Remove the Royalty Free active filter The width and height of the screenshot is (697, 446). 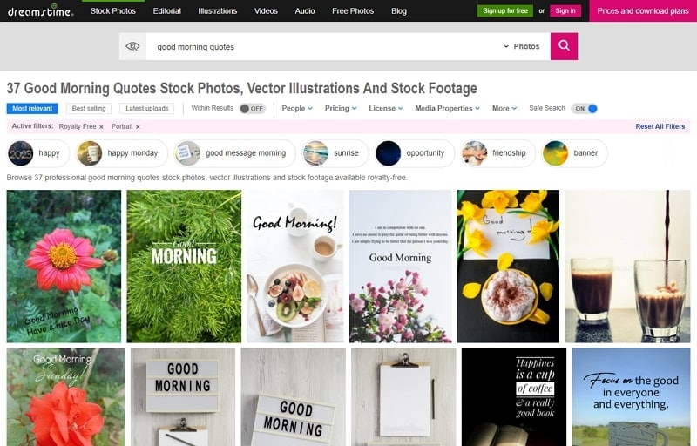[x=101, y=127]
